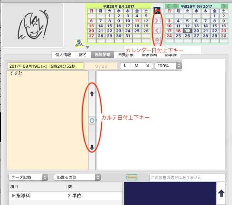This screenshot has height=205, width=232.
Task: Click the patient search magnifier icon
Action: [x=80, y=43]
